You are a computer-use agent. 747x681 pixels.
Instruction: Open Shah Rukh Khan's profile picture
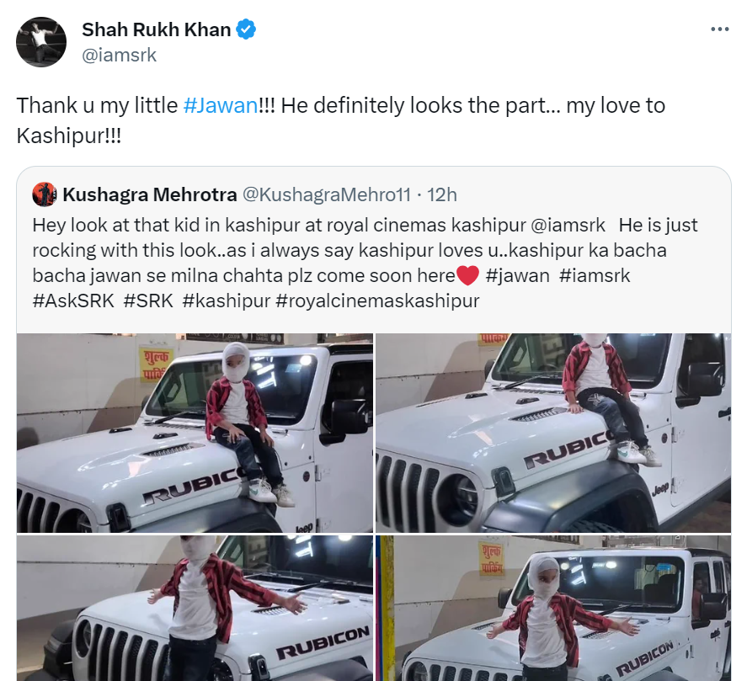tap(41, 42)
